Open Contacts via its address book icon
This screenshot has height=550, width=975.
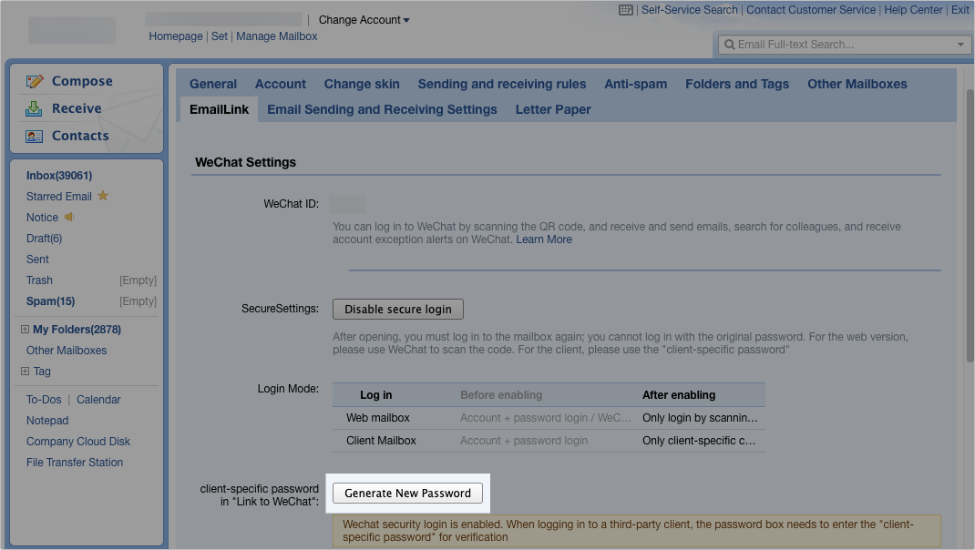tap(35, 135)
